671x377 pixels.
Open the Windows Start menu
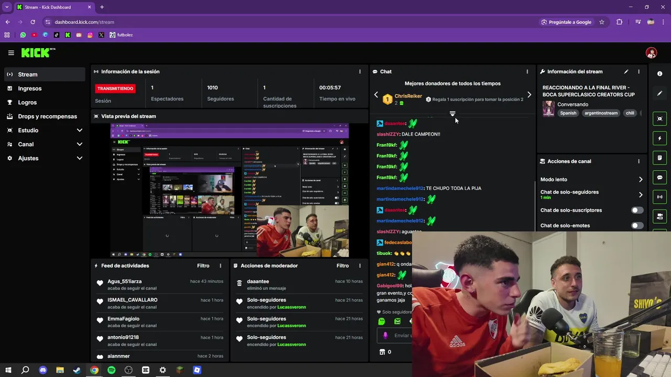pos(8,370)
